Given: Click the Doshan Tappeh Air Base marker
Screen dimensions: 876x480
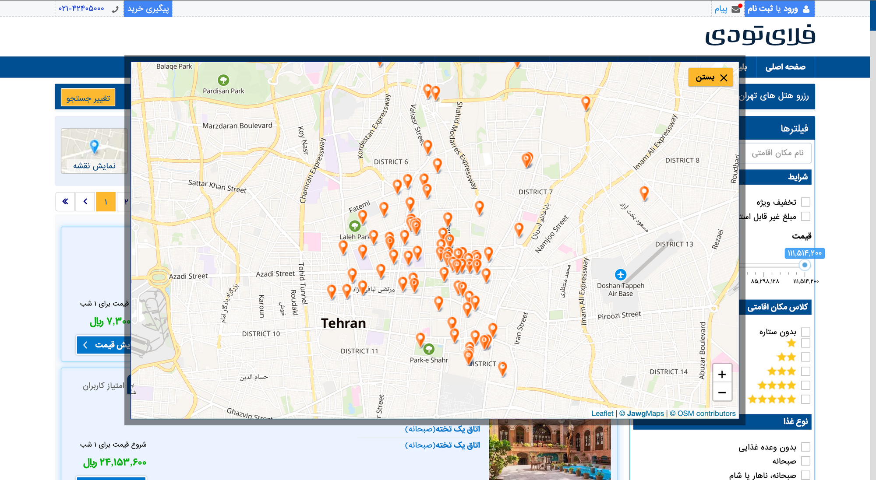Looking at the screenshot, I should (620, 275).
